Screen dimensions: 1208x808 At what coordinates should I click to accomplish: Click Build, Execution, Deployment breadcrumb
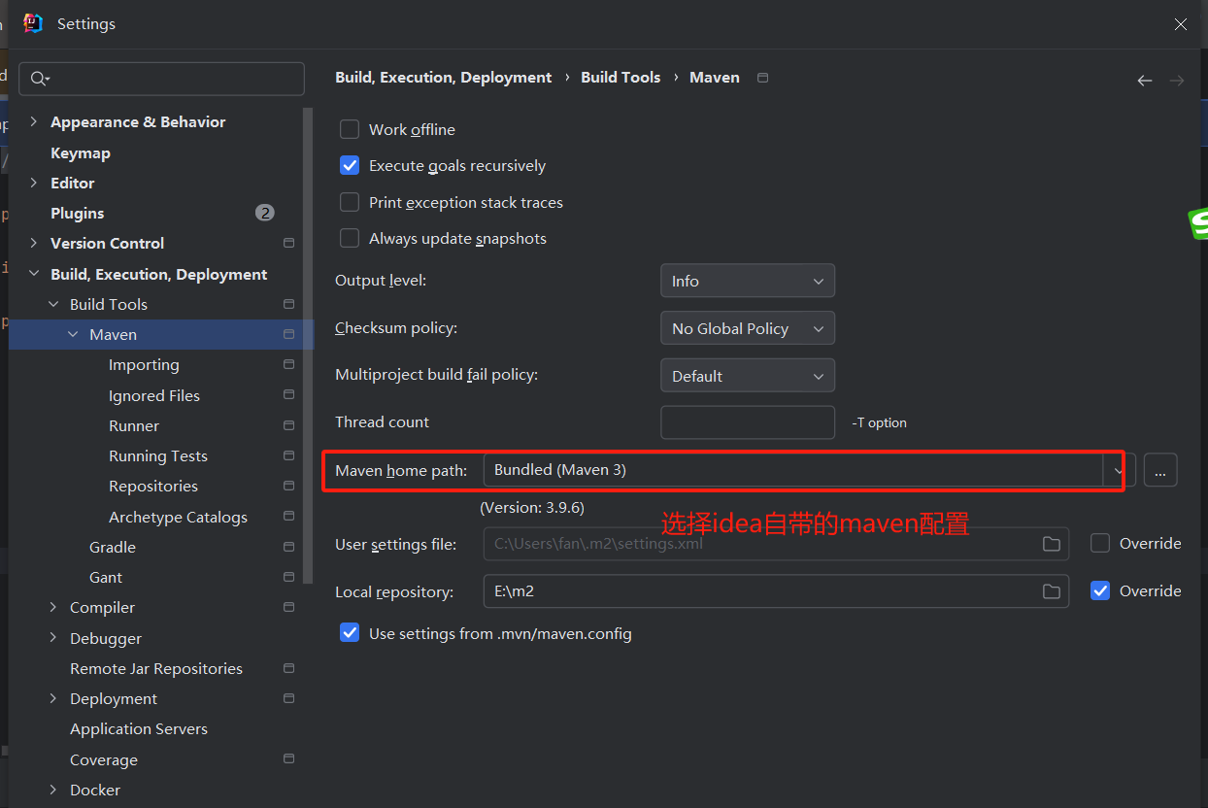point(444,77)
